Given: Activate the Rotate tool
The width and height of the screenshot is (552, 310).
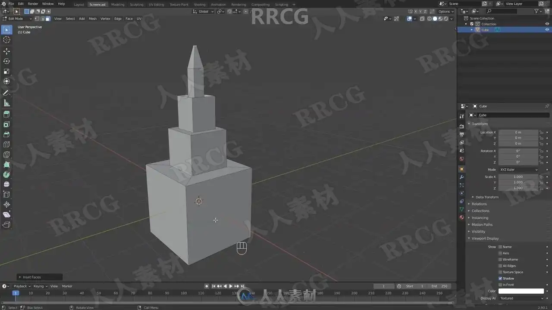Looking at the screenshot, I should (6, 61).
